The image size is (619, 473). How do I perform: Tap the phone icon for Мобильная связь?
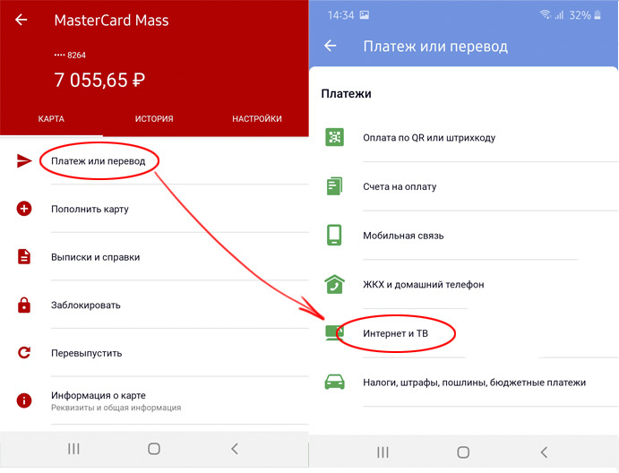334,235
